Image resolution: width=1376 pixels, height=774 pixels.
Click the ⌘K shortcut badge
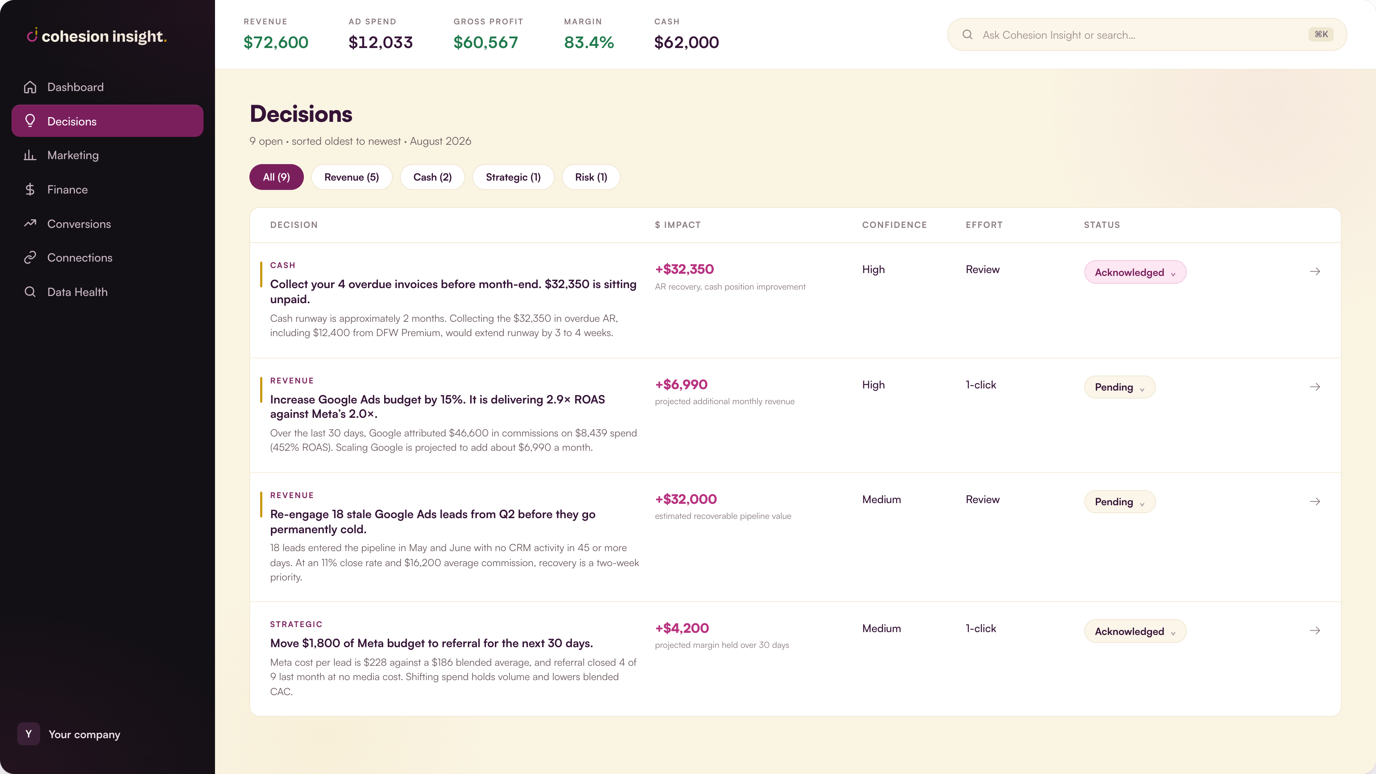click(x=1321, y=34)
